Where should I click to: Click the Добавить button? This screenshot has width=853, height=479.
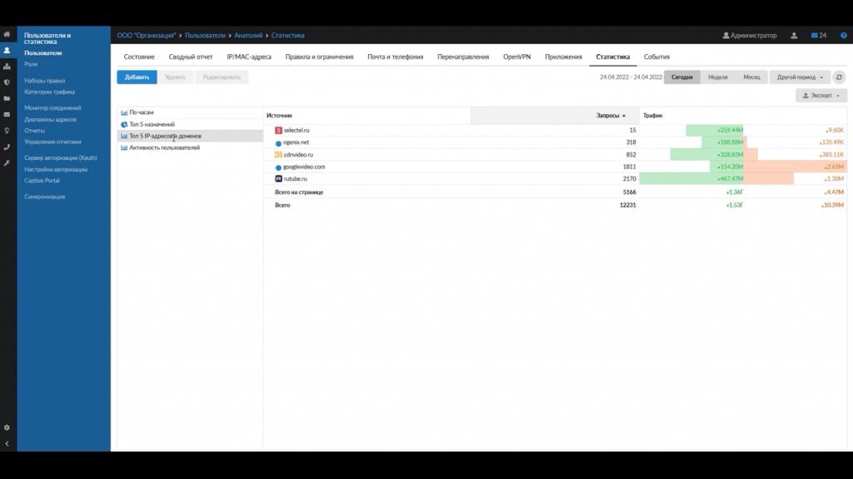point(137,77)
